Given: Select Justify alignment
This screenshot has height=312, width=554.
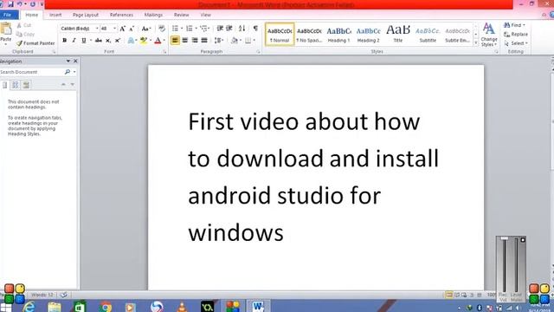Looking at the screenshot, I should (204, 41).
